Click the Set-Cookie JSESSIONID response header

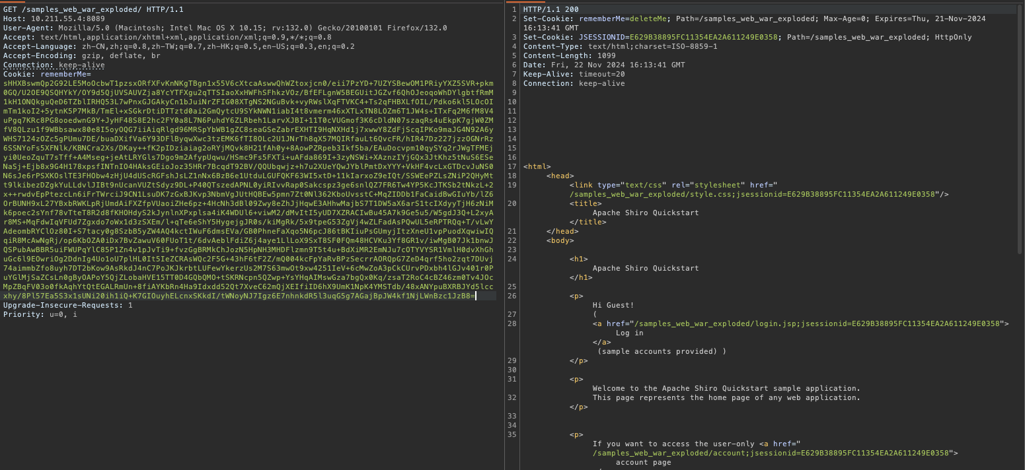(747, 37)
